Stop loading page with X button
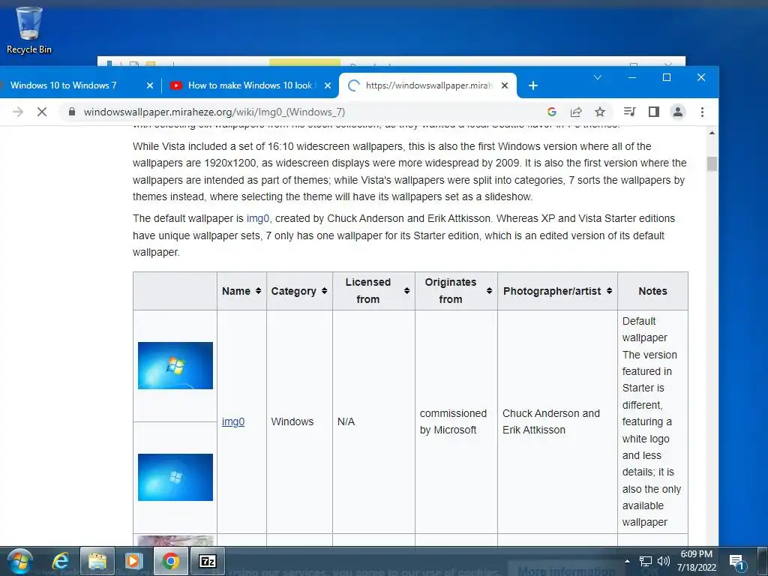This screenshot has height=576, width=768. pyautogui.click(x=42, y=112)
